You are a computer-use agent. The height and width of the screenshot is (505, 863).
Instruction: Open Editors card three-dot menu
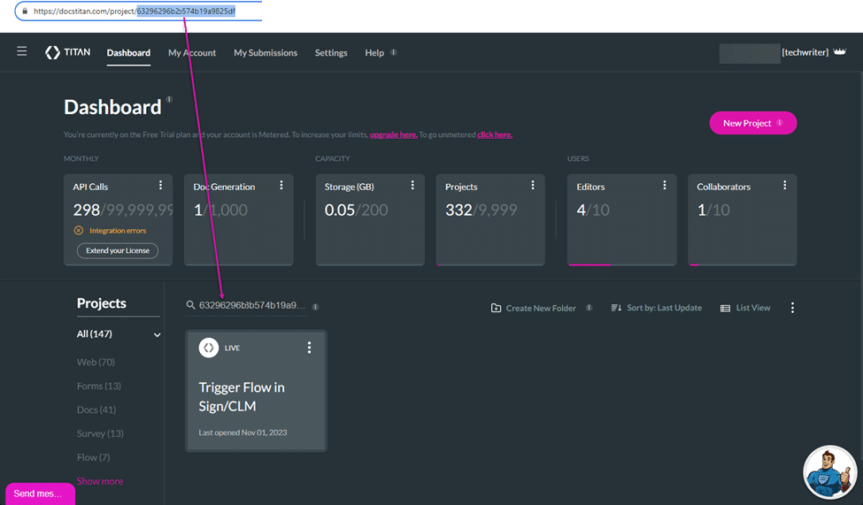[x=664, y=186]
